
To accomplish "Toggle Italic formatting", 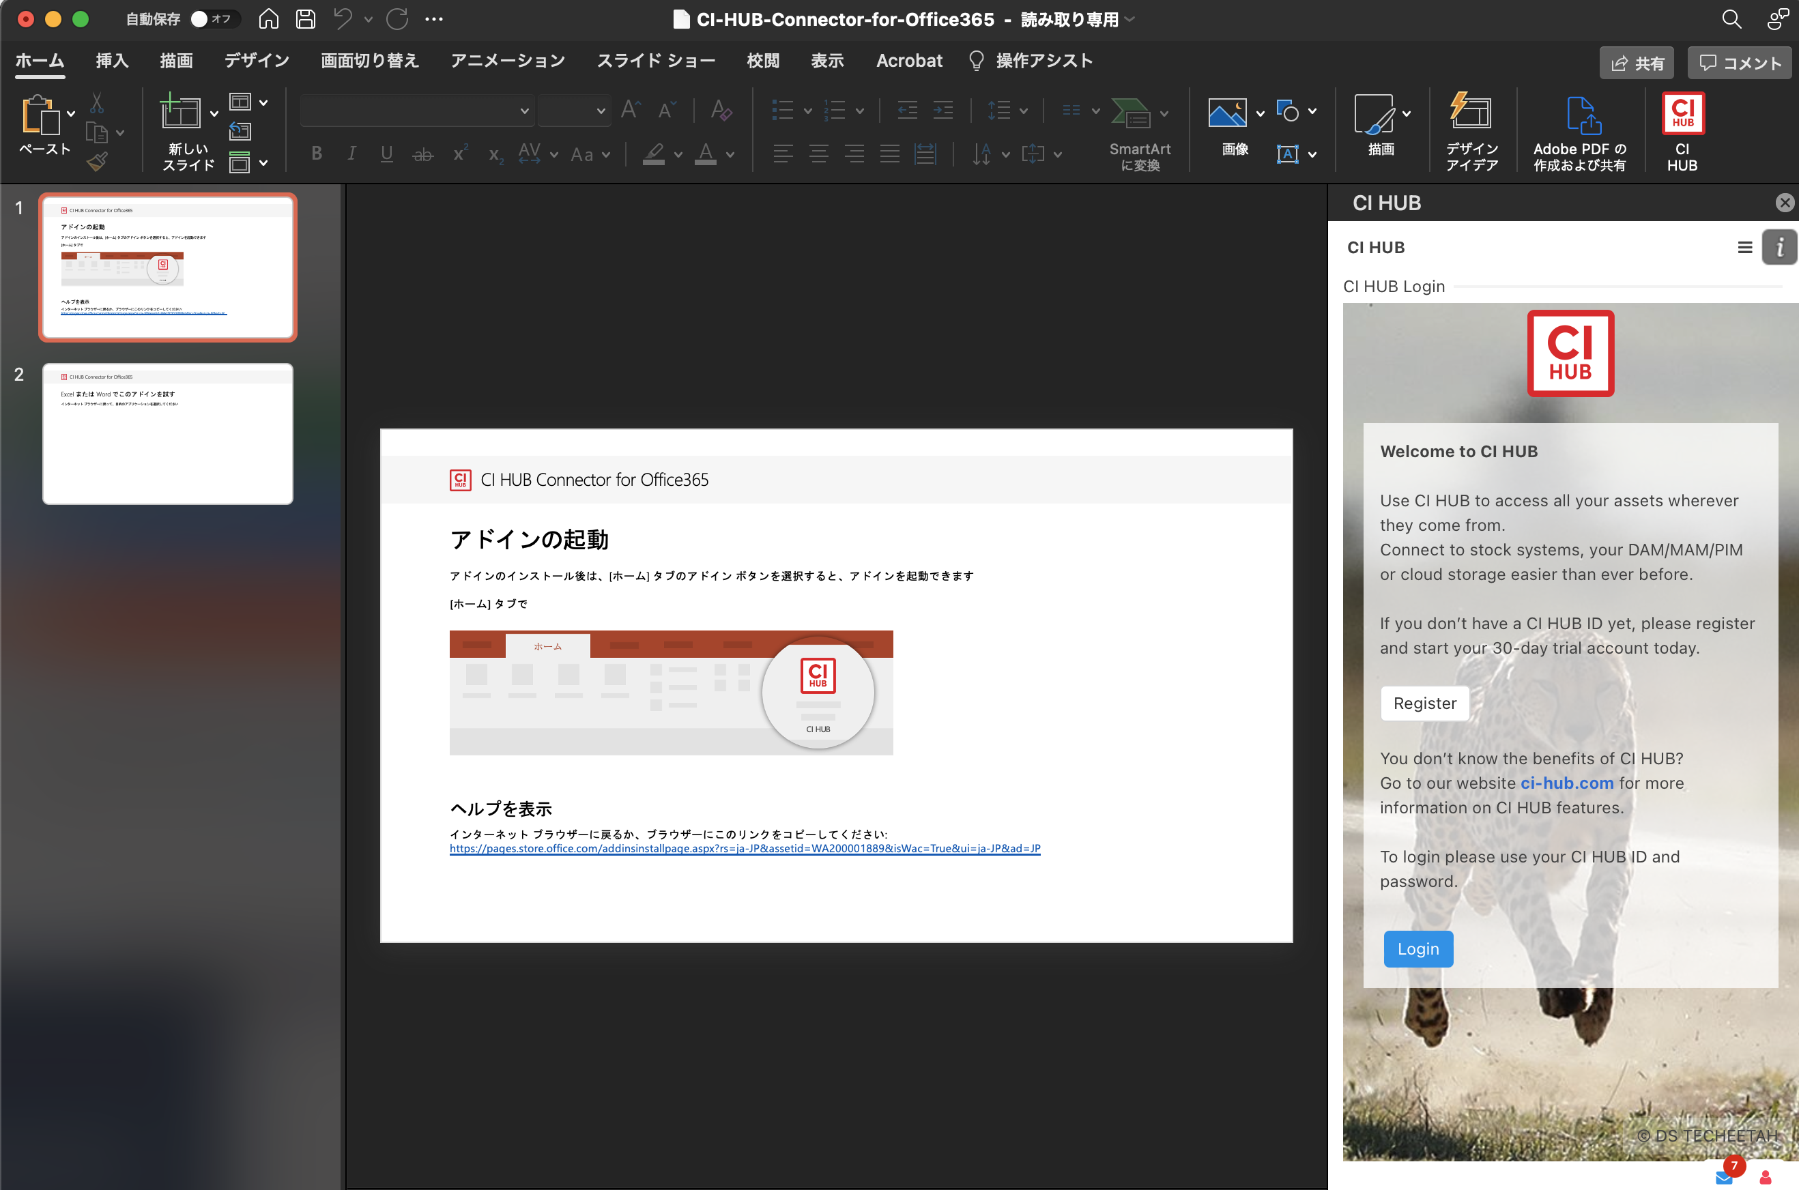I will [x=351, y=154].
